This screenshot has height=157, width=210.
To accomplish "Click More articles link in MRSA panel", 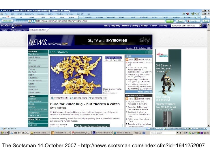I will click(x=145, y=92).
